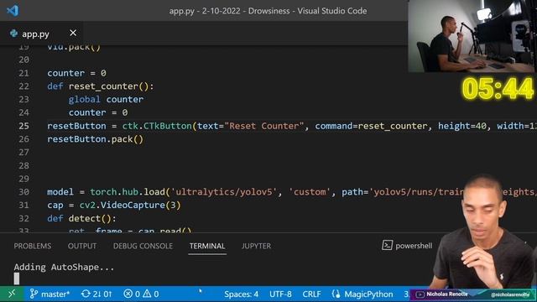Click the git branch icon

pyautogui.click(x=34, y=294)
